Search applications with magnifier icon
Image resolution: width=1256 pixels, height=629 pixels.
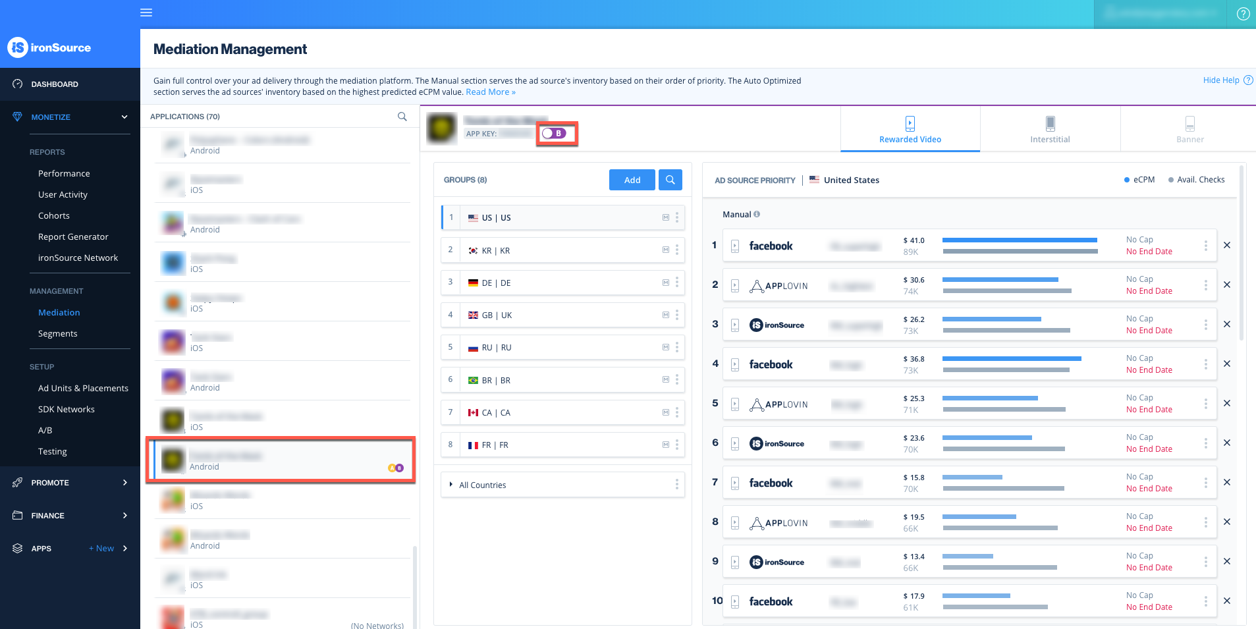[402, 117]
